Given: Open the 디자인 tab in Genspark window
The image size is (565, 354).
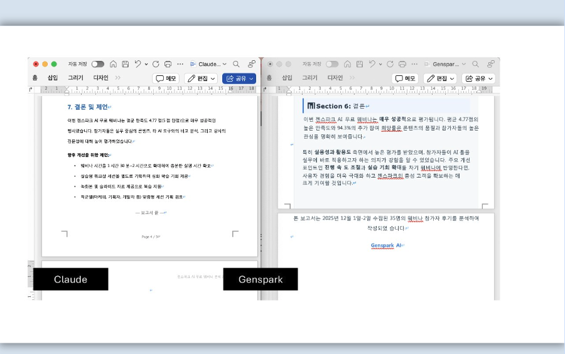Looking at the screenshot, I should pyautogui.click(x=335, y=78).
